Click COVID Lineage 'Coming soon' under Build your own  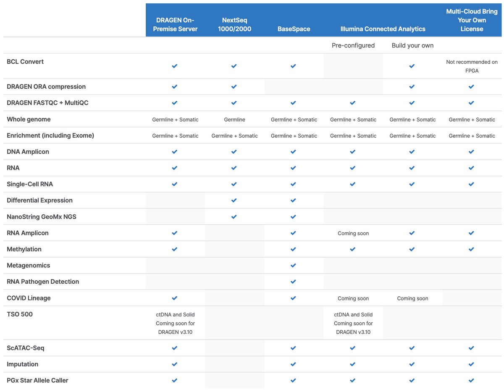click(x=412, y=298)
